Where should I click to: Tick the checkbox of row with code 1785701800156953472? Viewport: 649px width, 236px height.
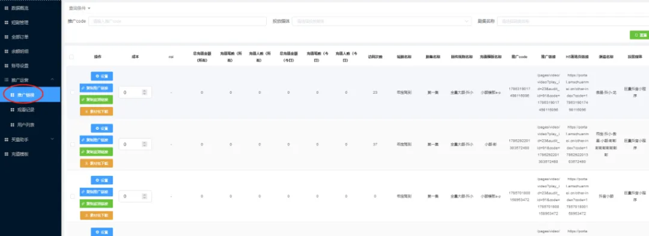click(x=72, y=196)
